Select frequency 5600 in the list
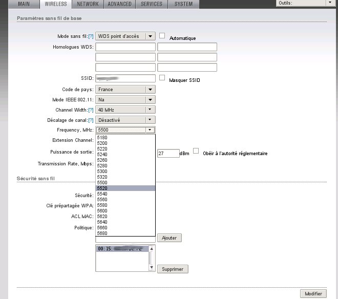Screen dimensions: 338x299 tap(125, 210)
